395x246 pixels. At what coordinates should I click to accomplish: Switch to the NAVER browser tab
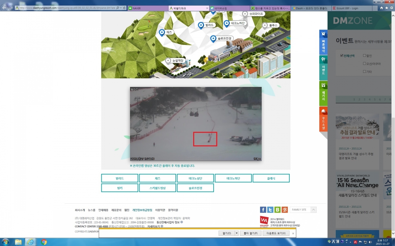tap(147, 8)
